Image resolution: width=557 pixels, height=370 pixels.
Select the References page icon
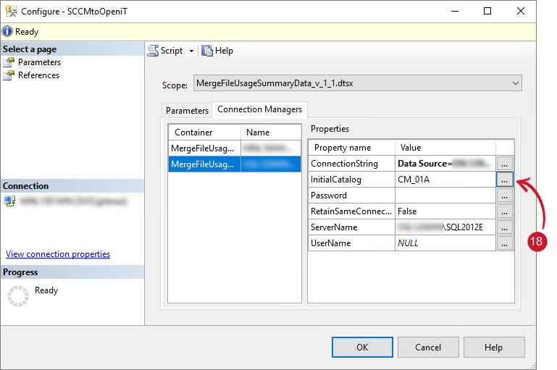(9, 75)
